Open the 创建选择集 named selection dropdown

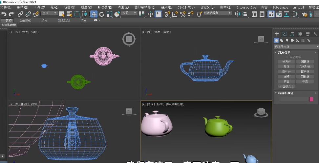pyautogui.click(x=218, y=13)
